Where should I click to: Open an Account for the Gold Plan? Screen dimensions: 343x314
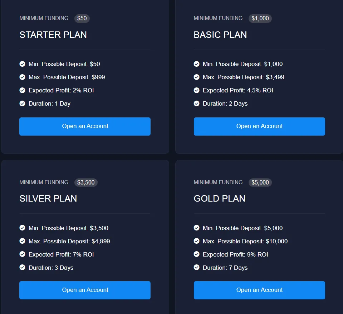click(x=259, y=290)
